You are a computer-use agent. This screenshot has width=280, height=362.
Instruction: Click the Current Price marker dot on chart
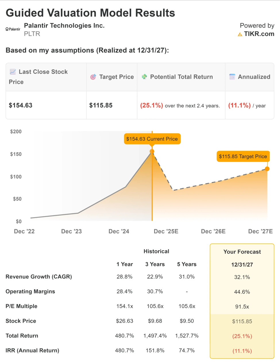point(152,151)
